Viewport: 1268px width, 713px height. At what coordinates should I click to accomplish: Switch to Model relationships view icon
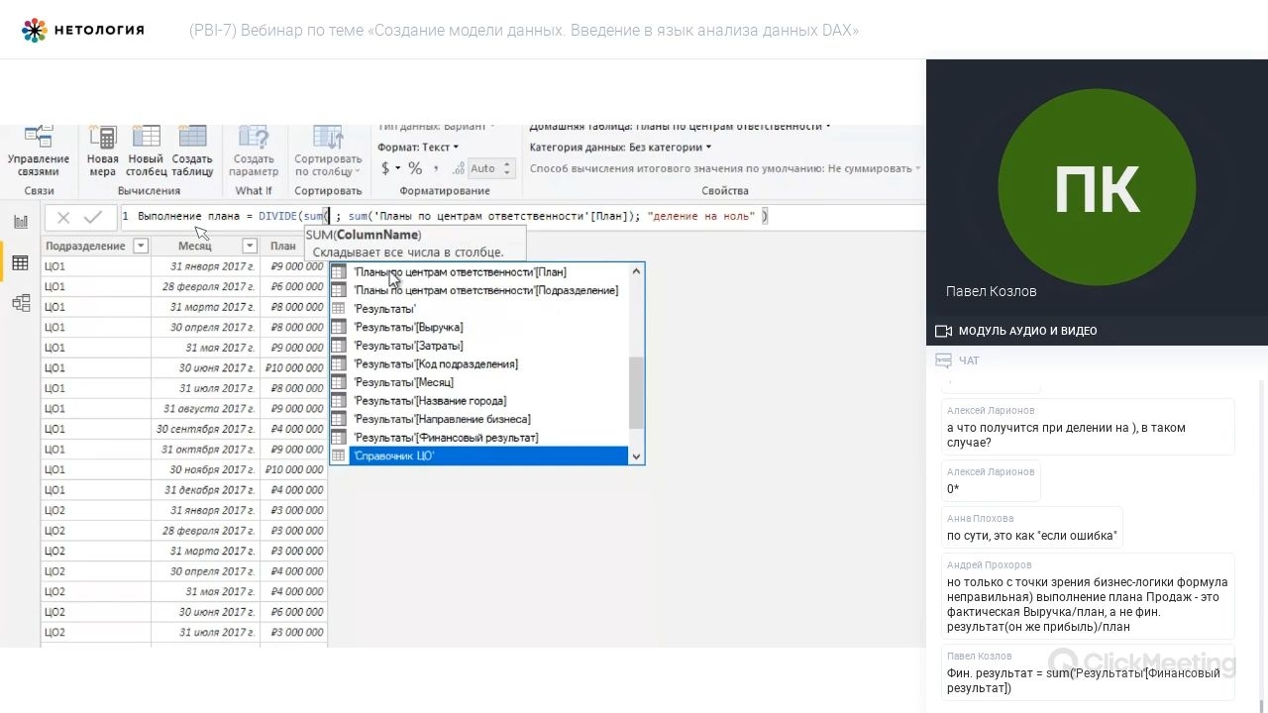pyautogui.click(x=20, y=303)
